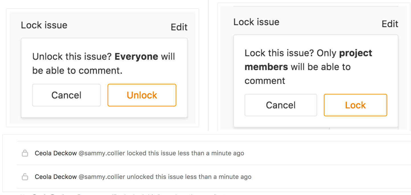Click the open padlock icon beside the unlocked notice

click(25, 177)
